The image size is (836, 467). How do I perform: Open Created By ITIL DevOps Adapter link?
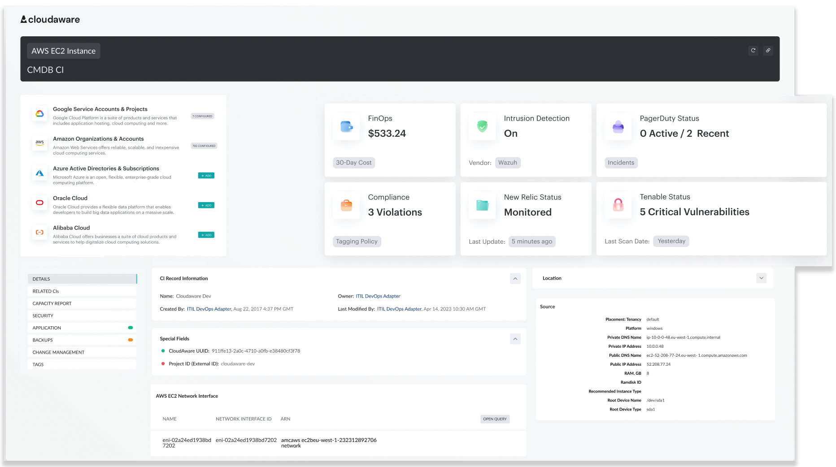209,309
